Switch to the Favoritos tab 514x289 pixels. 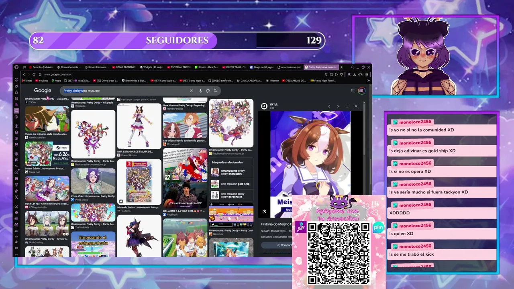(x=41, y=67)
